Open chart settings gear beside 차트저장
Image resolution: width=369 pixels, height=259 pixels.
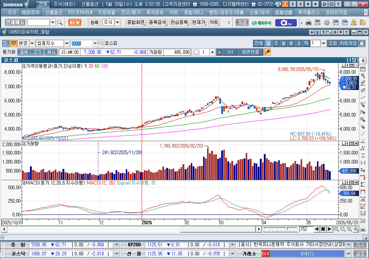click(x=362, y=43)
